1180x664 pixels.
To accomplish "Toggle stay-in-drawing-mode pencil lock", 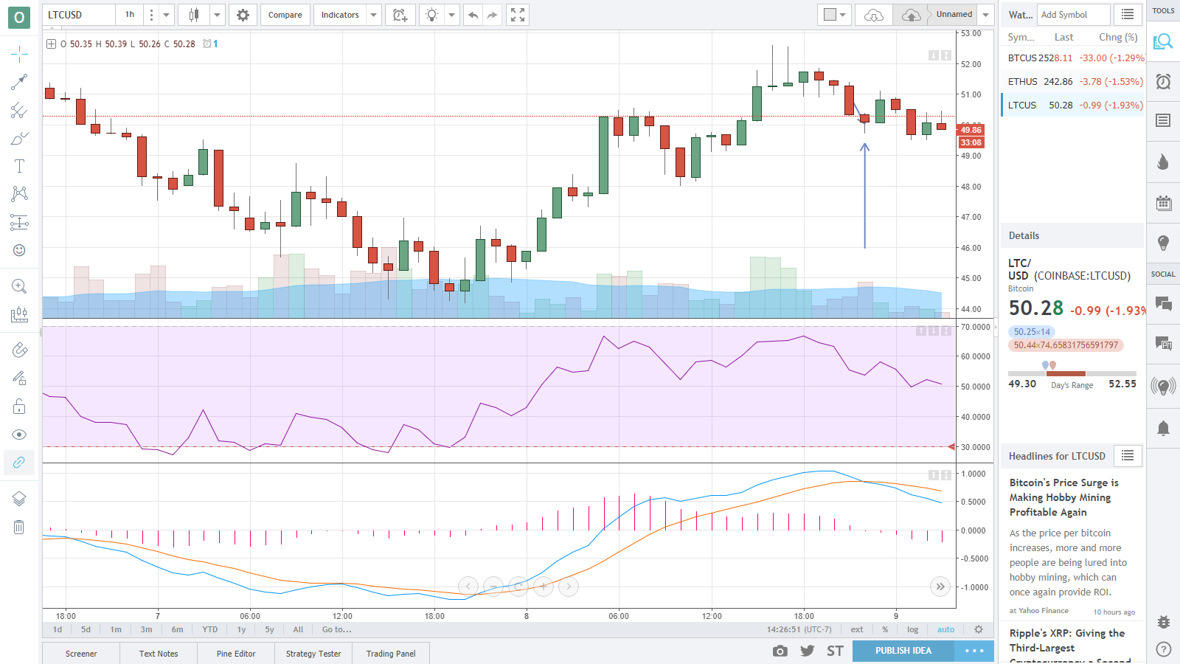I will 19,378.
